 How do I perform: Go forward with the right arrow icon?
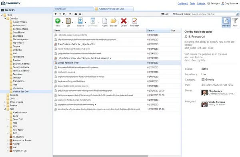60,14
